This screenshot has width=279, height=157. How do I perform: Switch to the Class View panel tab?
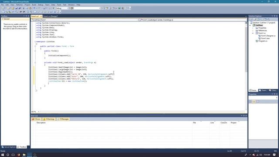(273, 90)
